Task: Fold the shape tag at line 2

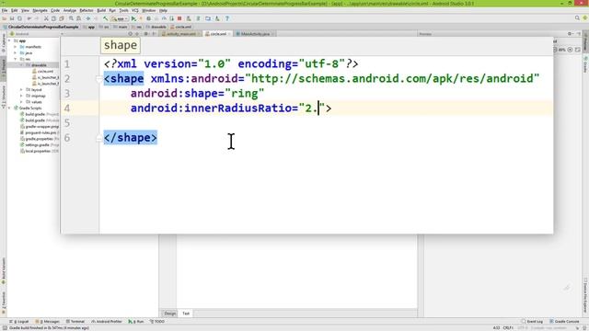Action: [98, 79]
